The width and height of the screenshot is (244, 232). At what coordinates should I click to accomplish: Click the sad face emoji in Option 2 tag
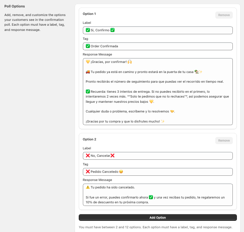click(121, 172)
